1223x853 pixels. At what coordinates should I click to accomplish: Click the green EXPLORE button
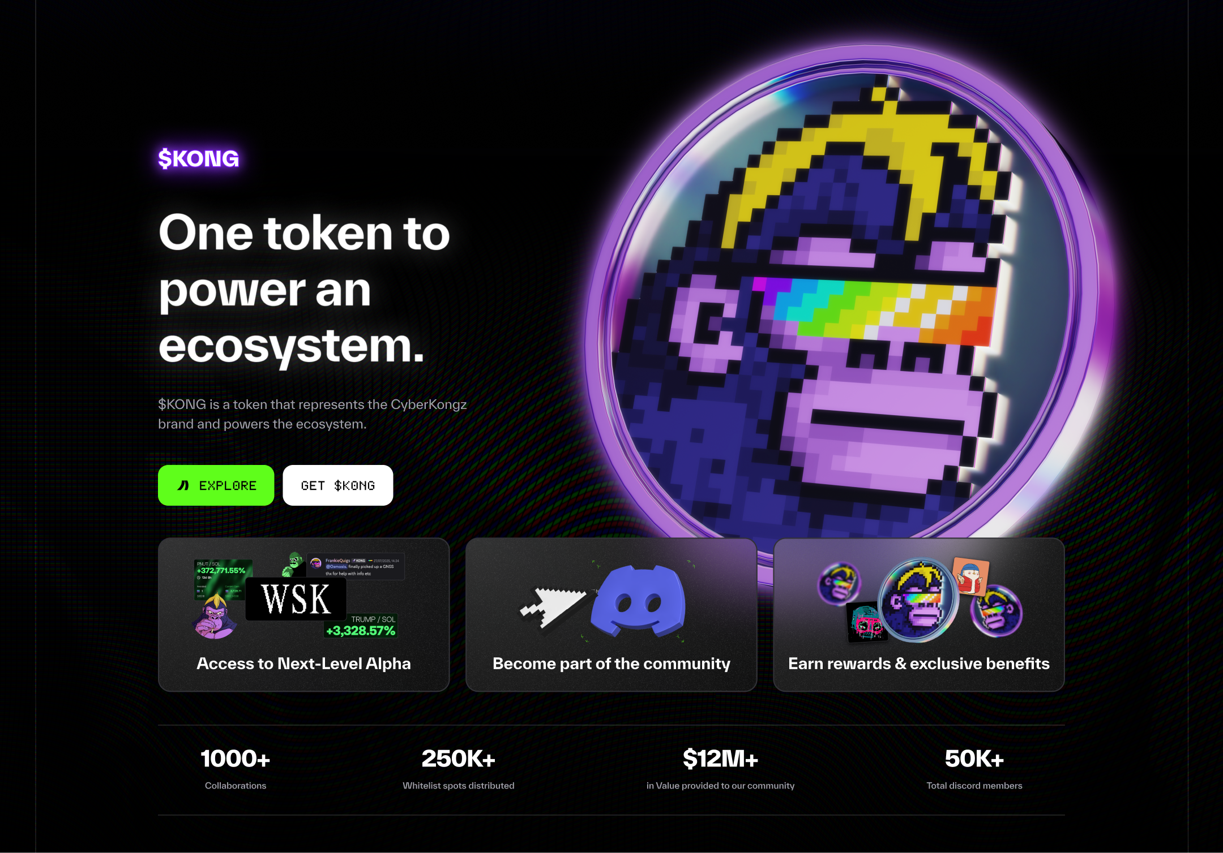point(216,485)
